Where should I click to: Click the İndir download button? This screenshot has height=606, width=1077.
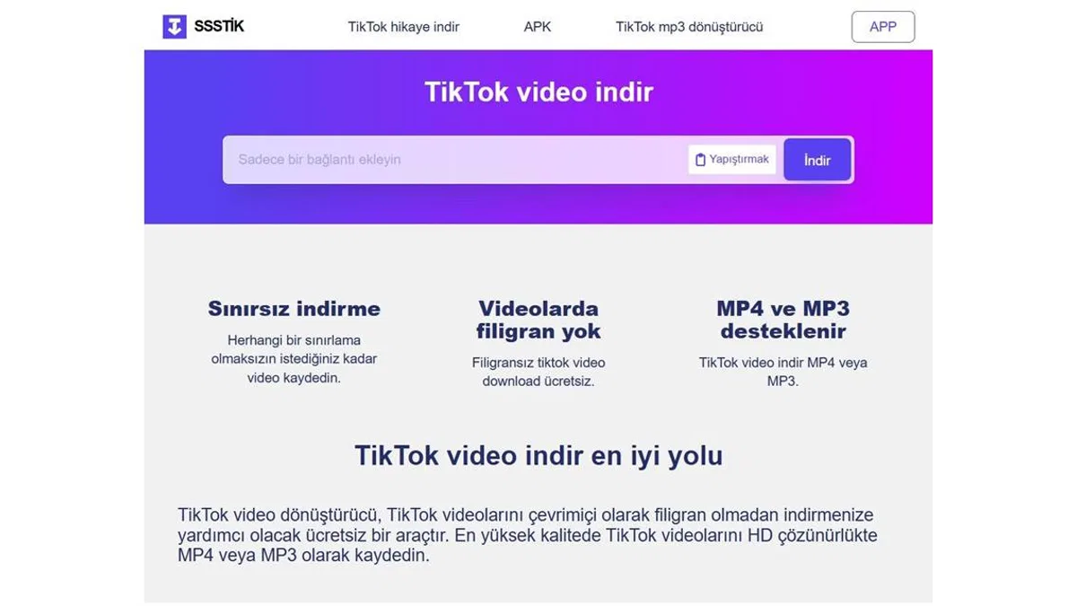(x=817, y=160)
